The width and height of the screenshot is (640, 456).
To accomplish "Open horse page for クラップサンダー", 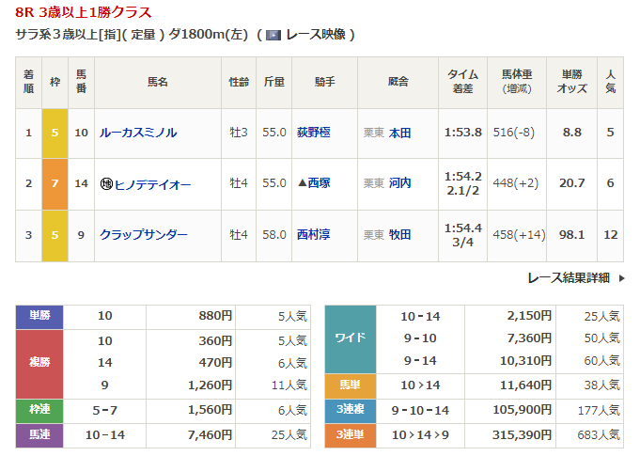I will click(144, 235).
